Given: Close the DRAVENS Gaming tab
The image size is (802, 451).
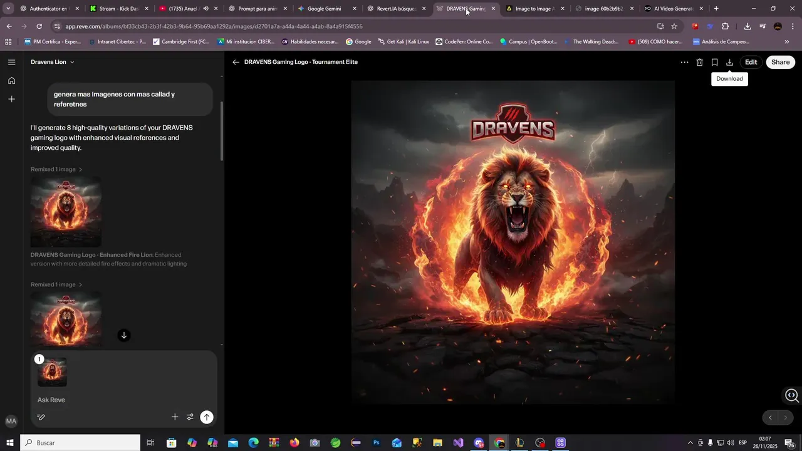Looking at the screenshot, I should click(x=493, y=9).
